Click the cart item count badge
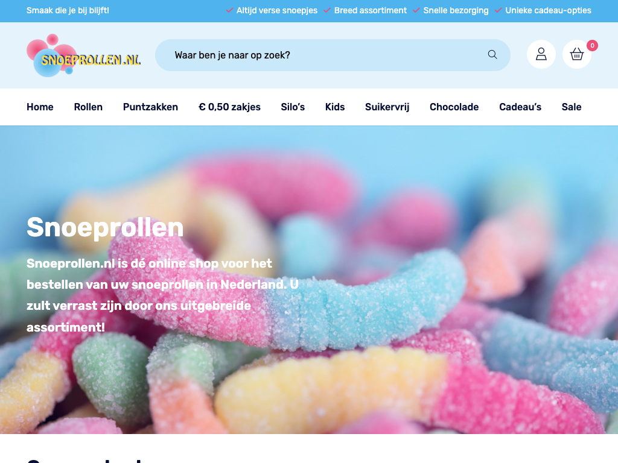The height and width of the screenshot is (463, 618). coord(592,46)
